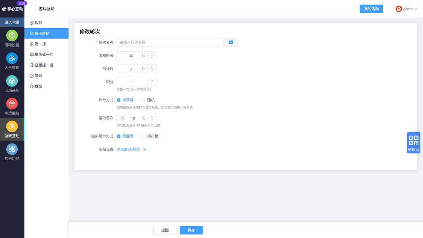Image resolution: width=423 pixels, height=238 pixels.
Task: Open 幸运抽奖 gift icon
Action: (x=12, y=104)
